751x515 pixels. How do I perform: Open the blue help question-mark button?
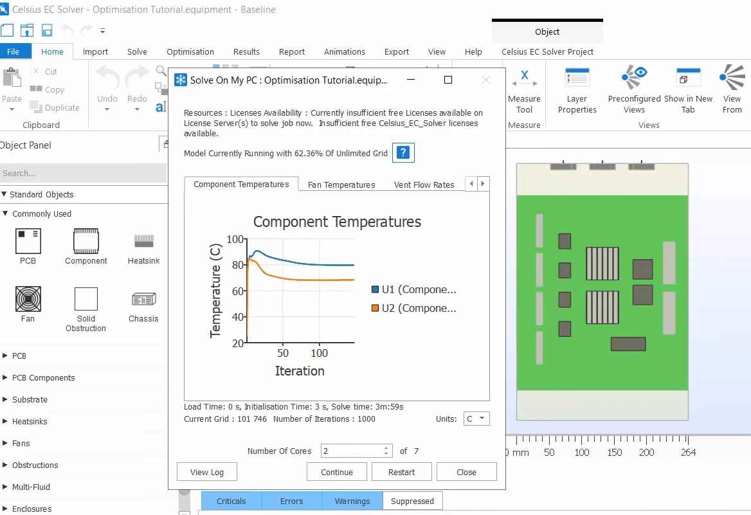(x=403, y=153)
